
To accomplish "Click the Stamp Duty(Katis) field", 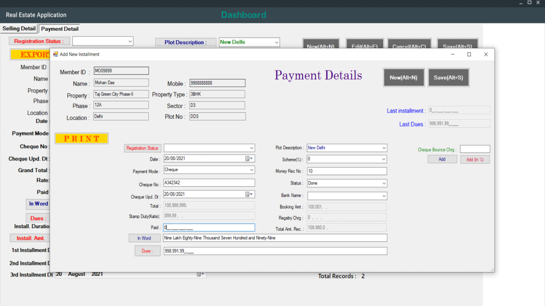I will tap(209, 215).
